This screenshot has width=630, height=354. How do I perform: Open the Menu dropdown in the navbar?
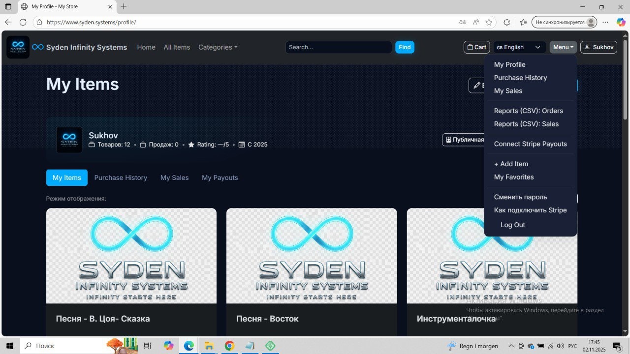tap(563, 47)
